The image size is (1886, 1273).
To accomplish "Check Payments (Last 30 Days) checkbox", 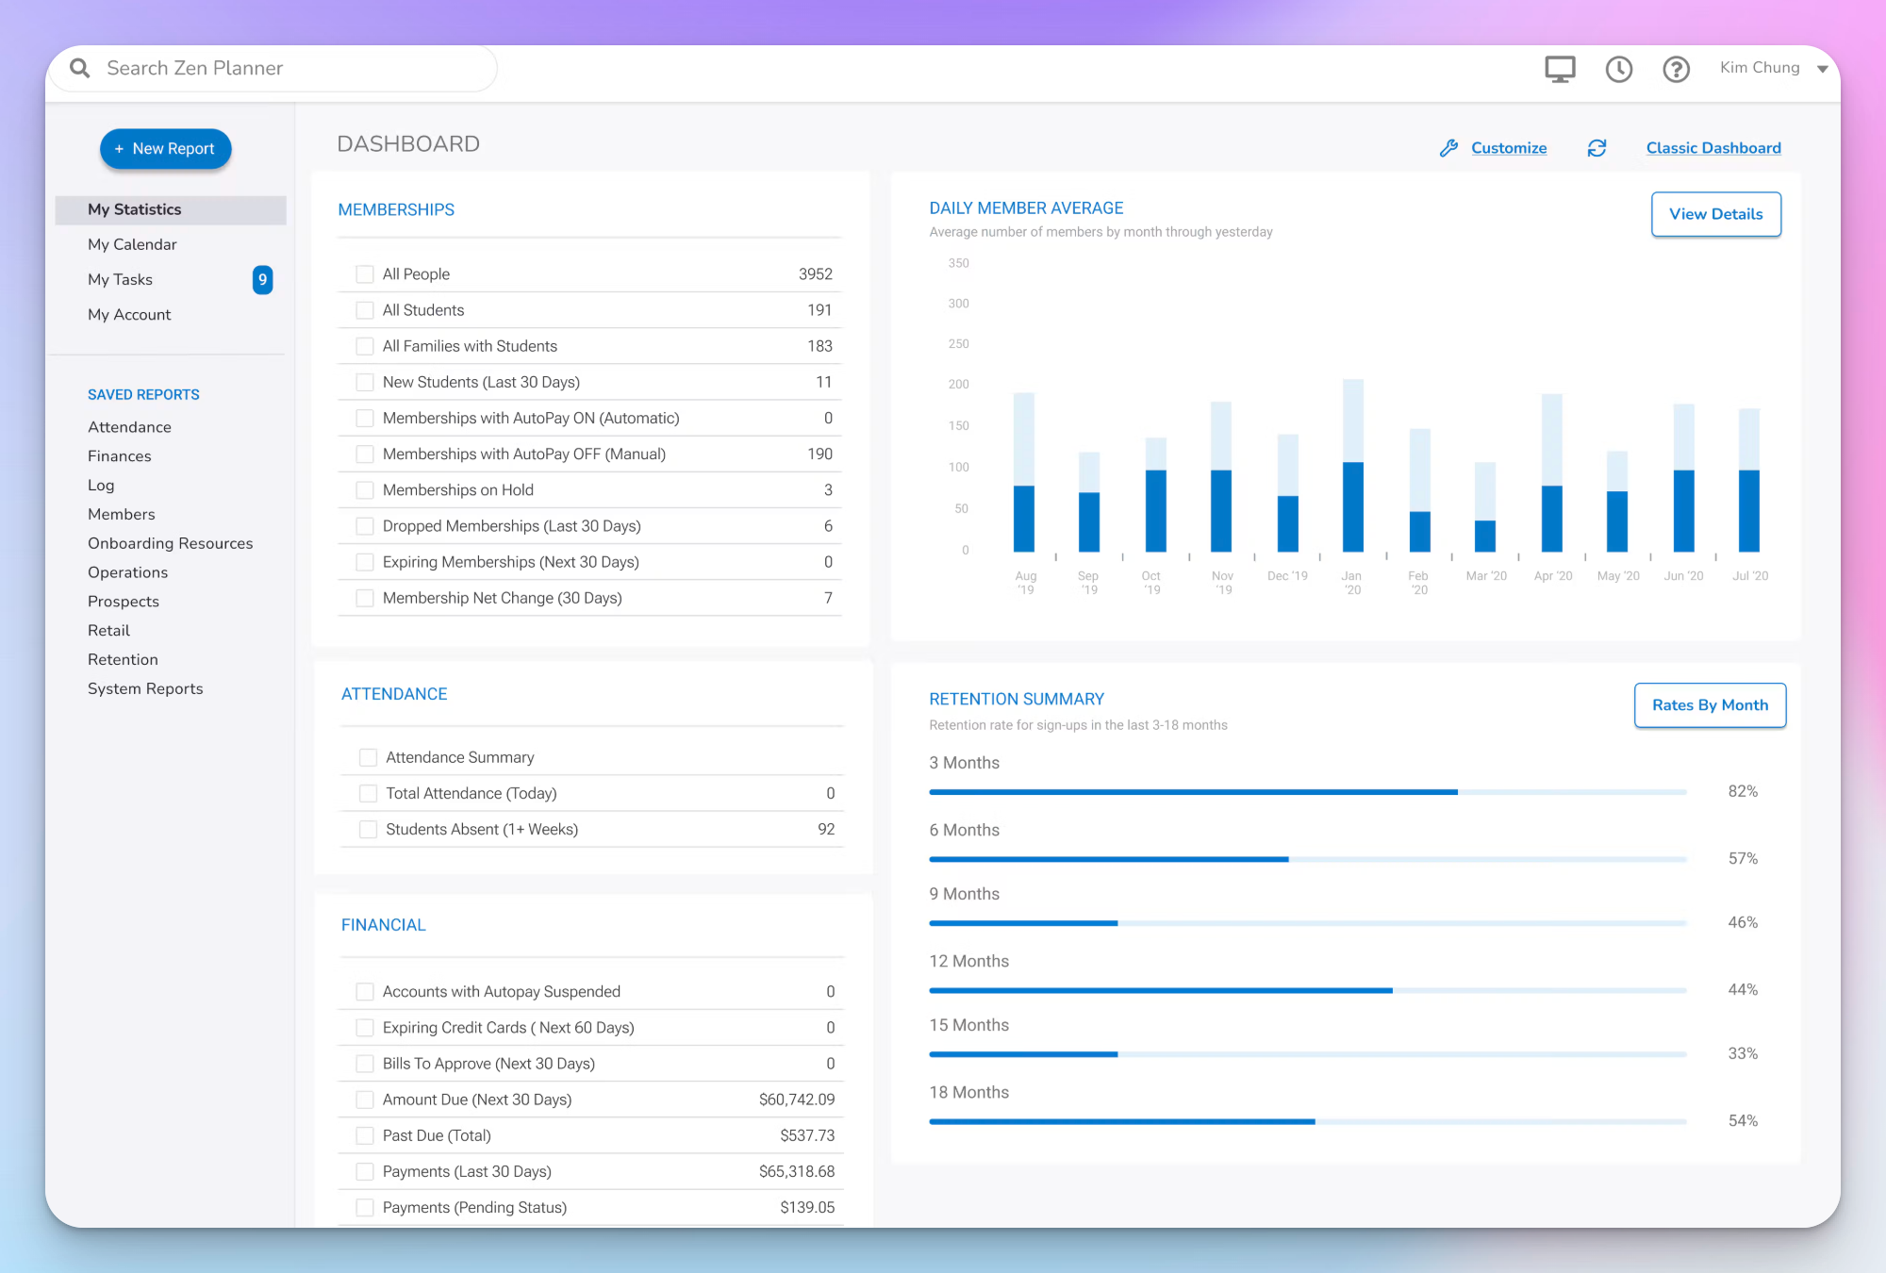I will pos(364,1171).
